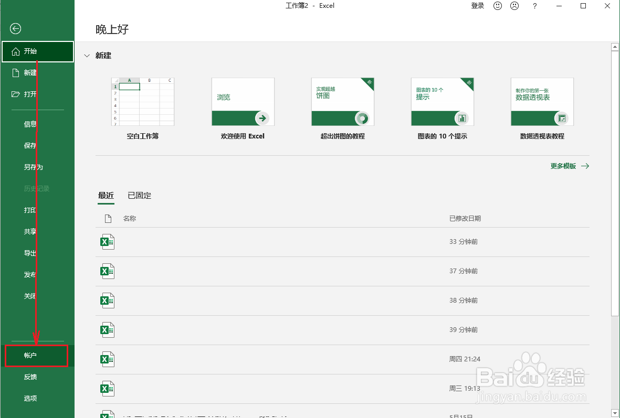
Task: Open the 欢迎使用 Excel template
Action: (x=243, y=109)
